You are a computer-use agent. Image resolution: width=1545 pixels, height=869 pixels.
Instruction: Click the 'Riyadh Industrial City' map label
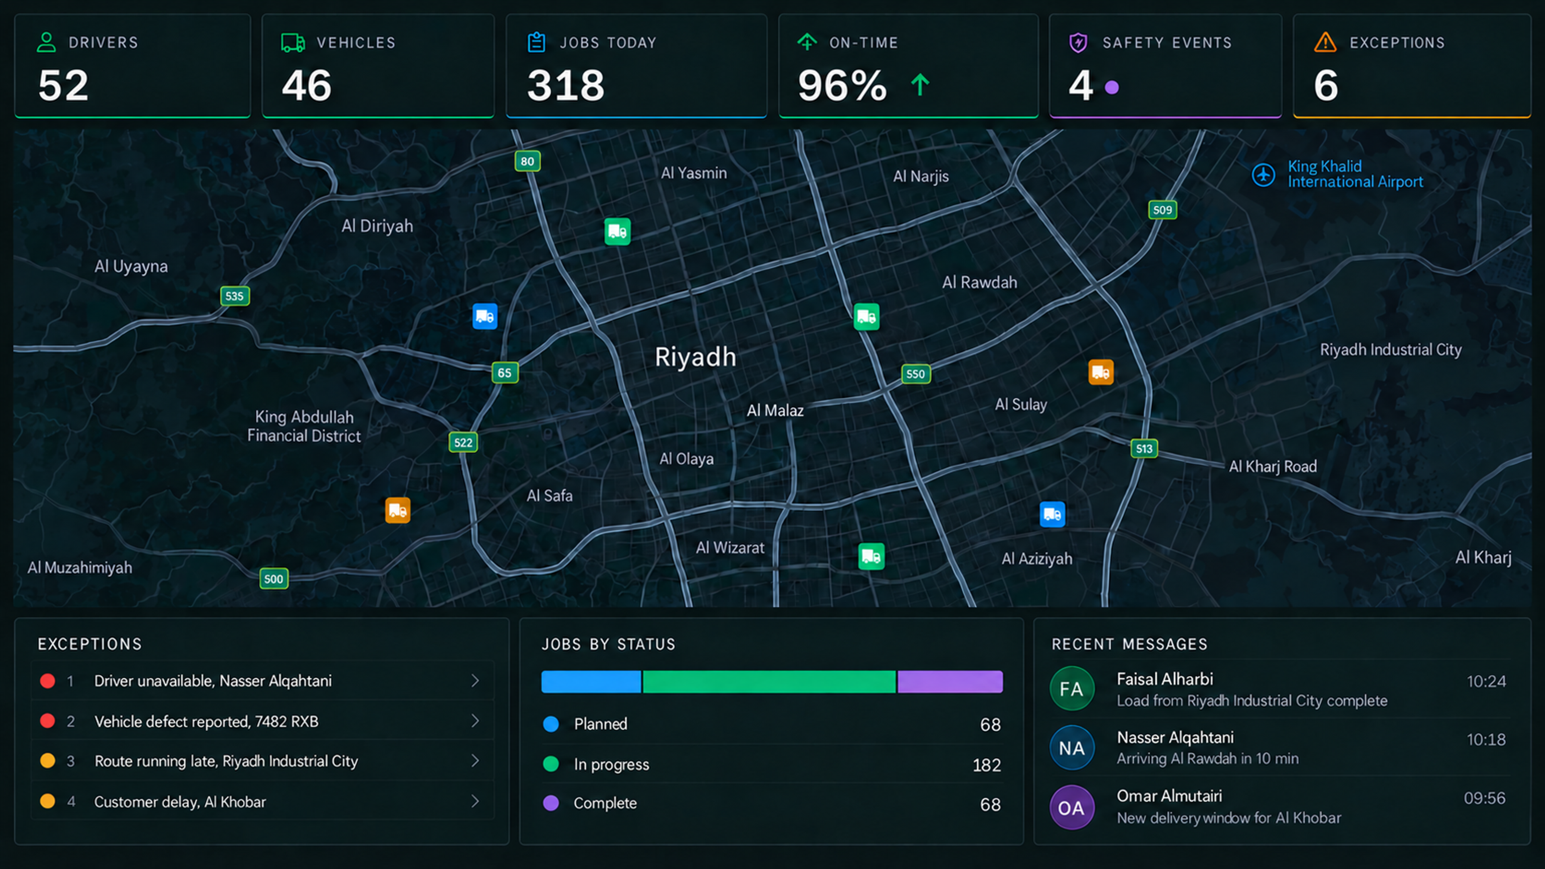point(1390,349)
